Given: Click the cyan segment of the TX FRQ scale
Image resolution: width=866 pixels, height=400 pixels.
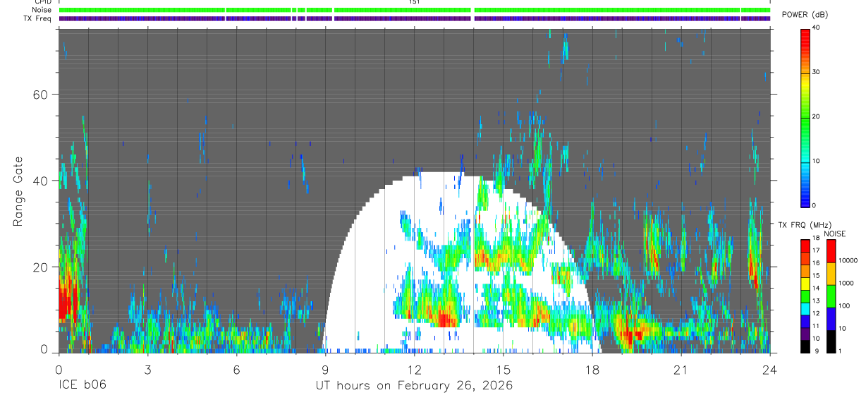Looking at the screenshot, I should (805, 309).
